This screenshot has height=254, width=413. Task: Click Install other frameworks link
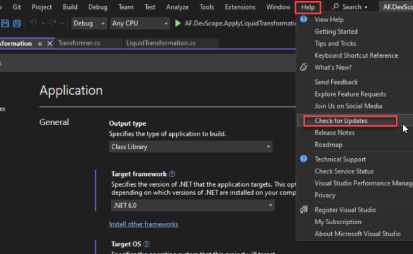144,224
